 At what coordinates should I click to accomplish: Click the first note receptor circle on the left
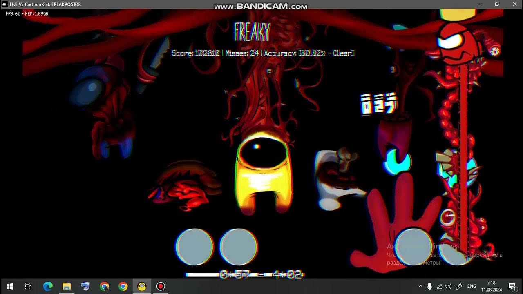tap(194, 247)
